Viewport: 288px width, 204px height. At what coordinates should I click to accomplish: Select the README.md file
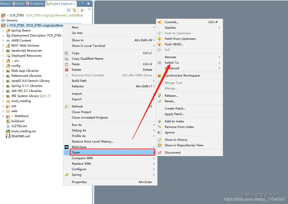click(x=20, y=136)
